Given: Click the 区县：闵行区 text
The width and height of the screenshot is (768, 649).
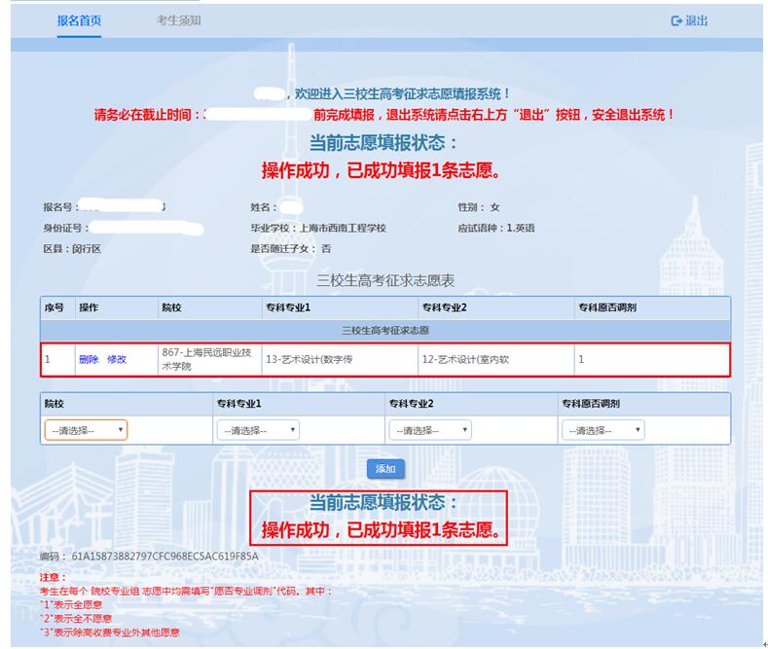Looking at the screenshot, I should [x=72, y=249].
